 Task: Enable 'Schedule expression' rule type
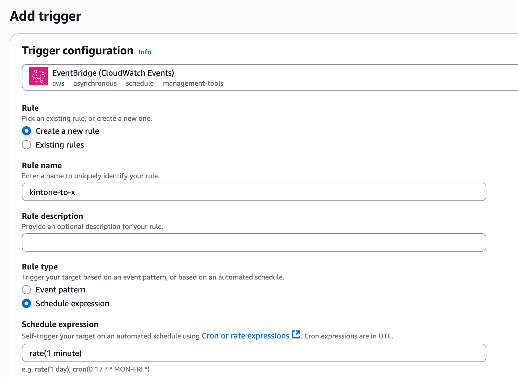(26, 303)
